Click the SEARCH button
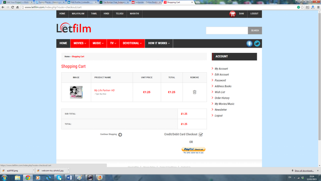The height and width of the screenshot is (181, 321). [255, 30]
